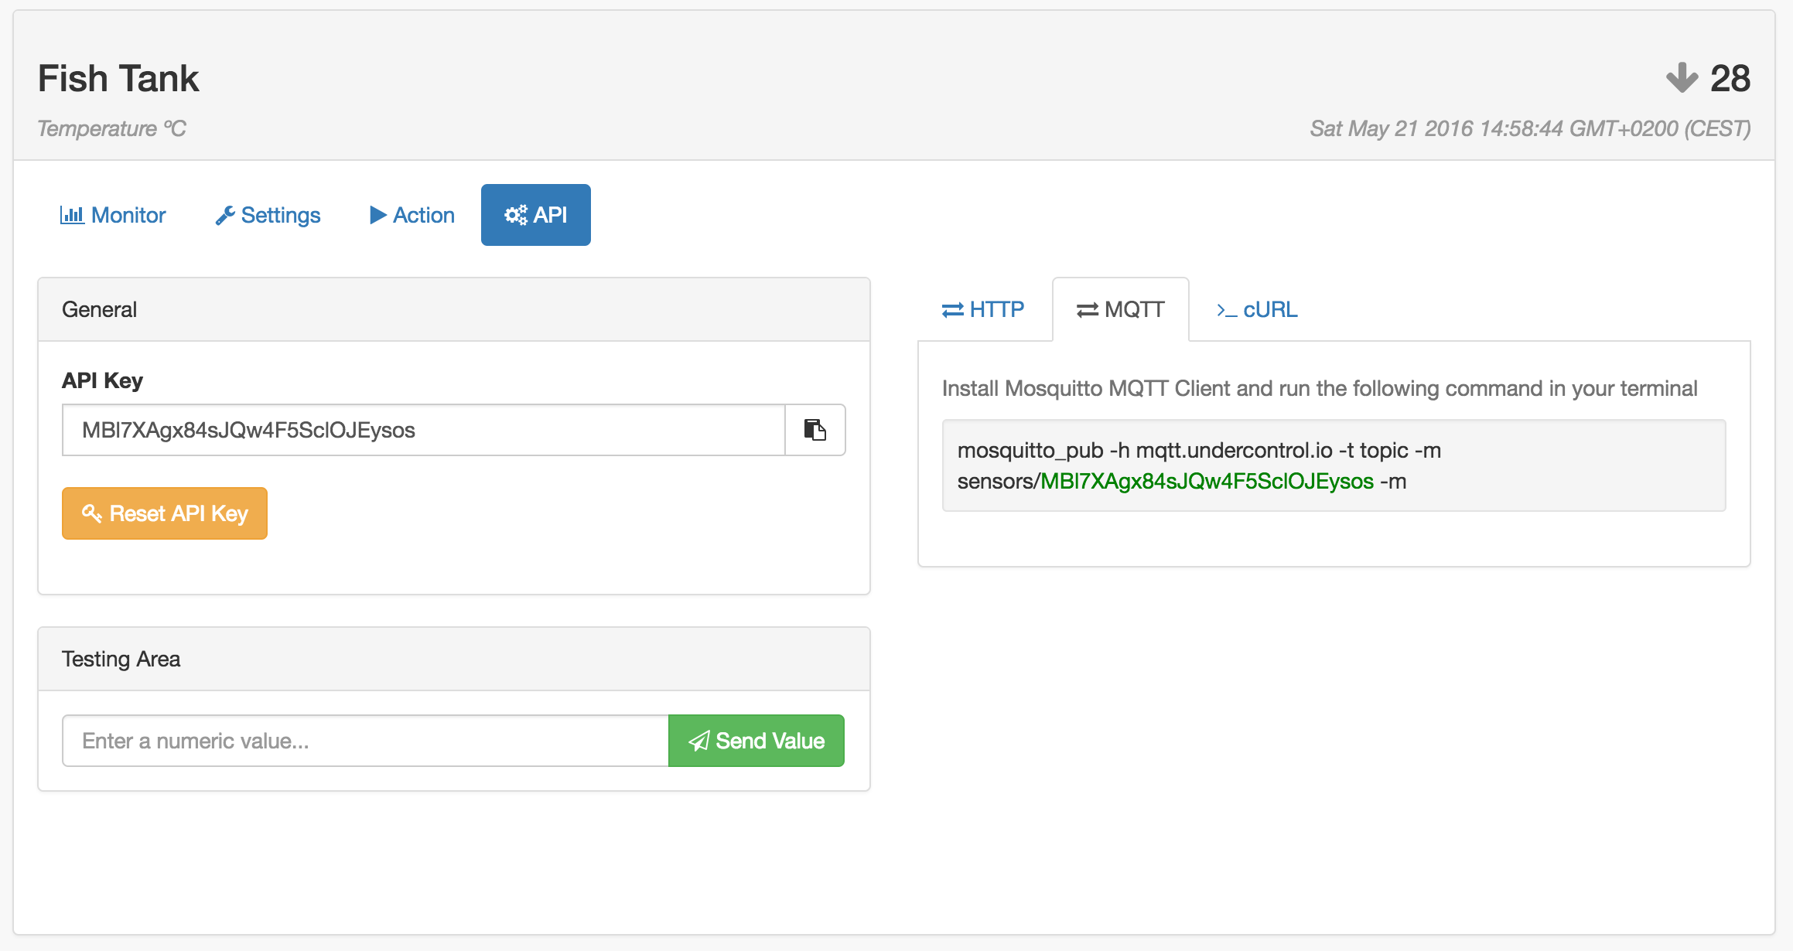Click the numeric value input field
This screenshot has height=951, width=1793.
pyautogui.click(x=365, y=740)
